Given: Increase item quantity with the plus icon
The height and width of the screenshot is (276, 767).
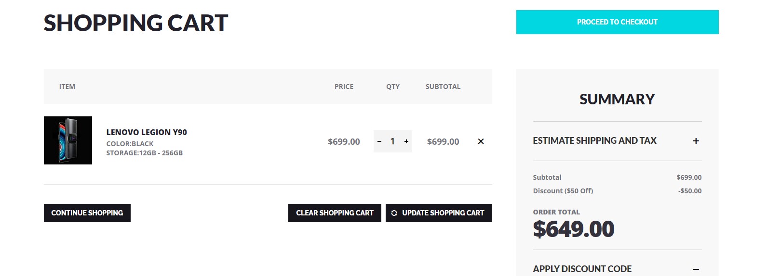Looking at the screenshot, I should click(x=406, y=141).
